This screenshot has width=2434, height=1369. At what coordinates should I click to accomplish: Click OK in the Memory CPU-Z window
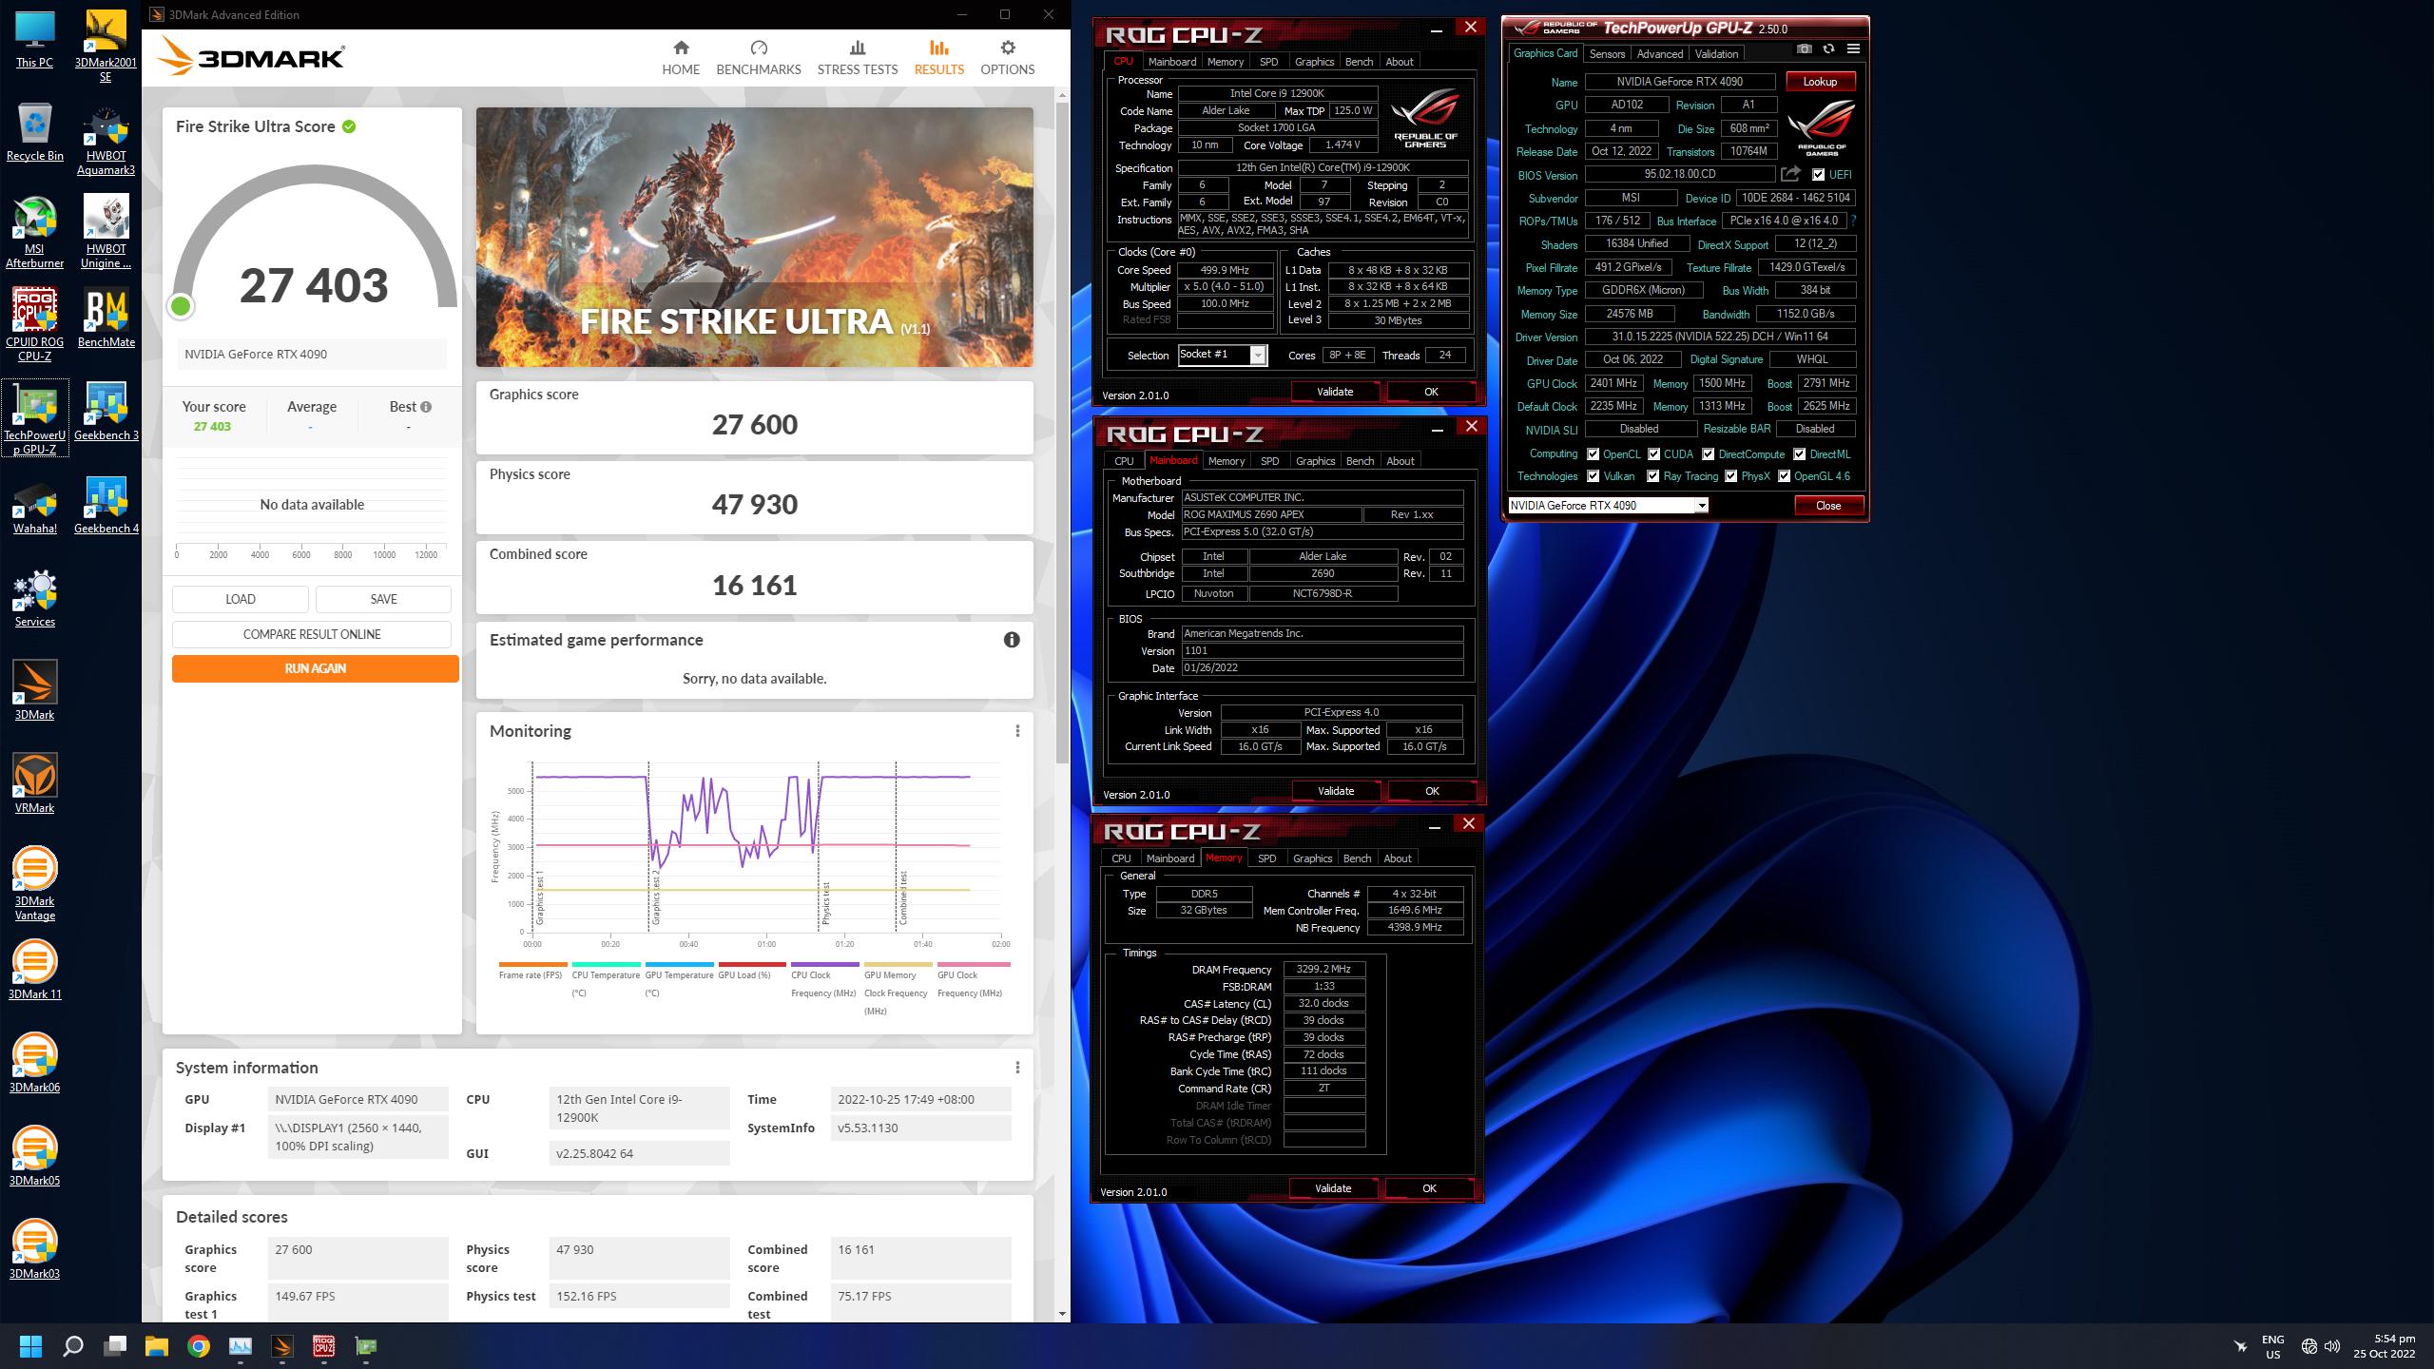1429,1188
